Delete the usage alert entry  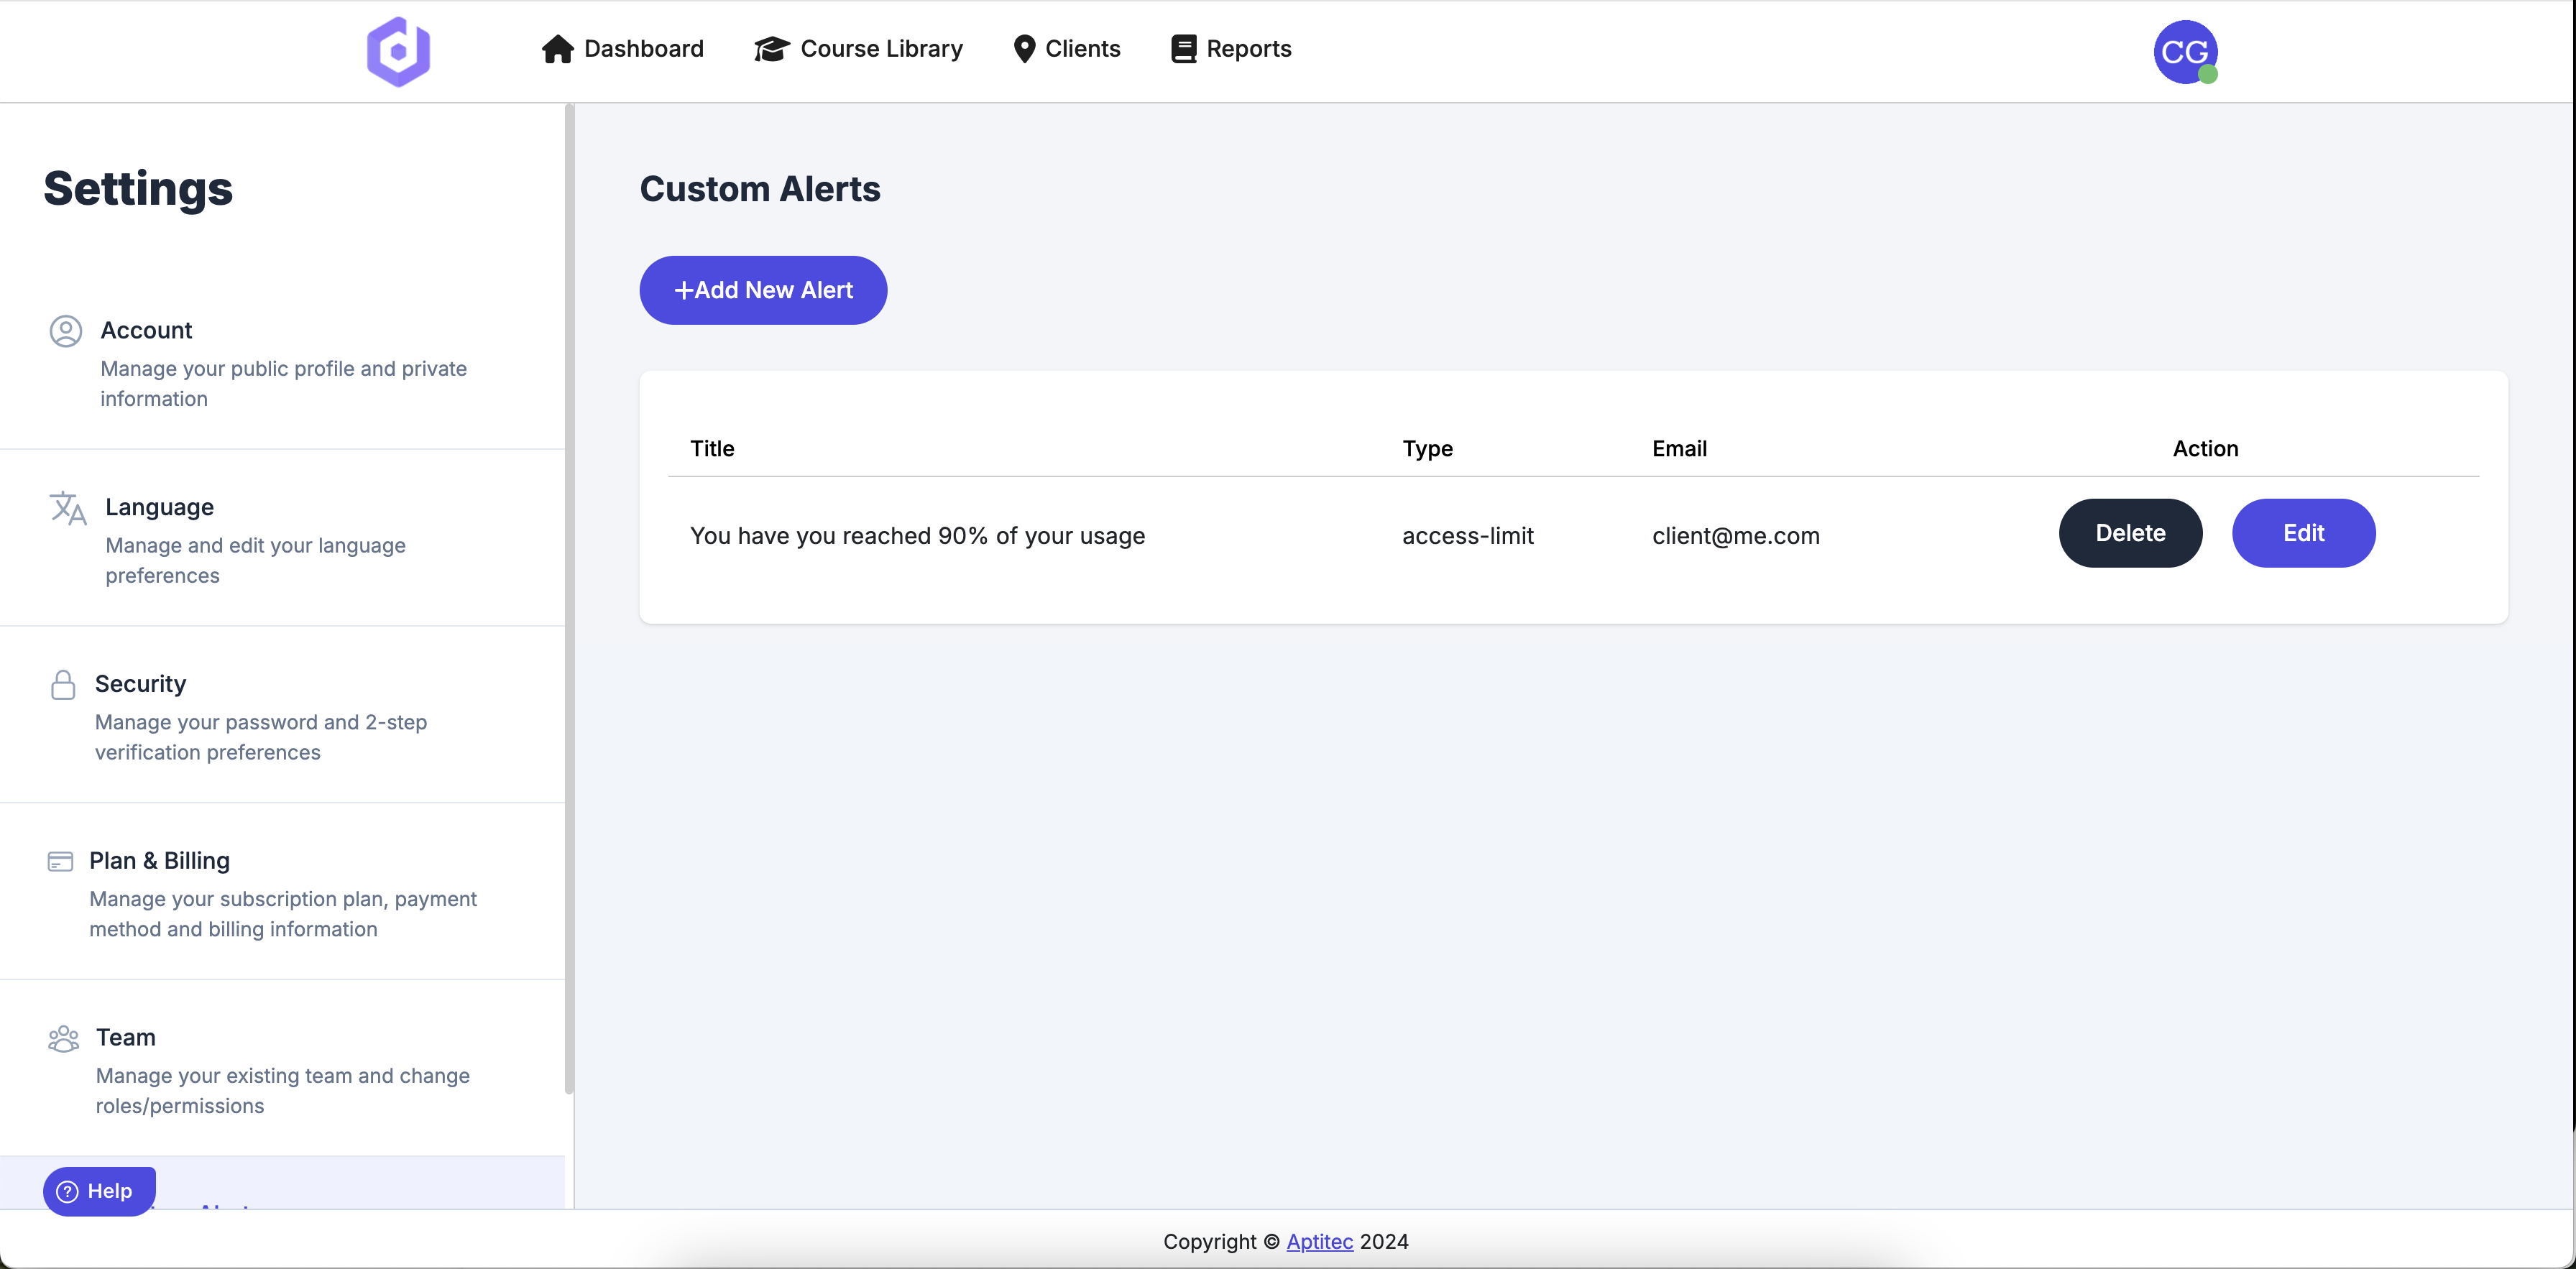[x=2130, y=533]
